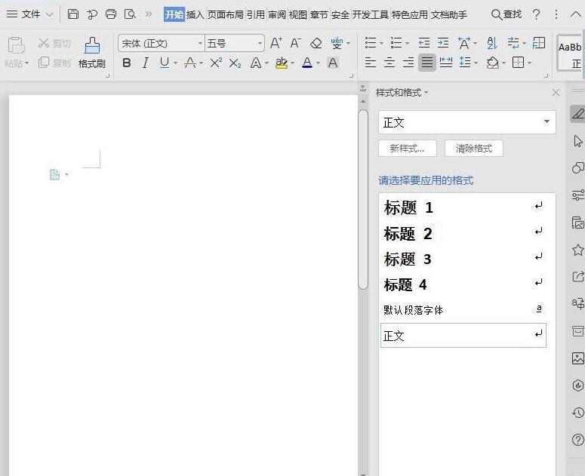Expand the current style dropdown 正文
585x476 pixels.
[547, 121]
